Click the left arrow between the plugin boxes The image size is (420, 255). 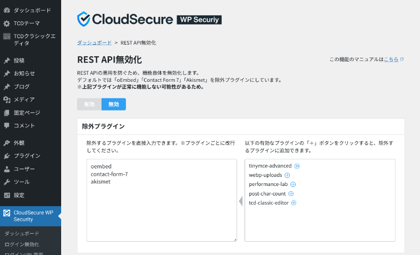point(241,201)
